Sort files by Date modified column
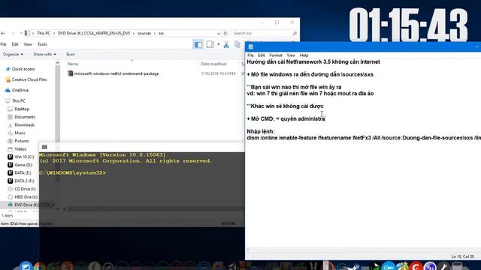The image size is (481, 270). coord(213,64)
